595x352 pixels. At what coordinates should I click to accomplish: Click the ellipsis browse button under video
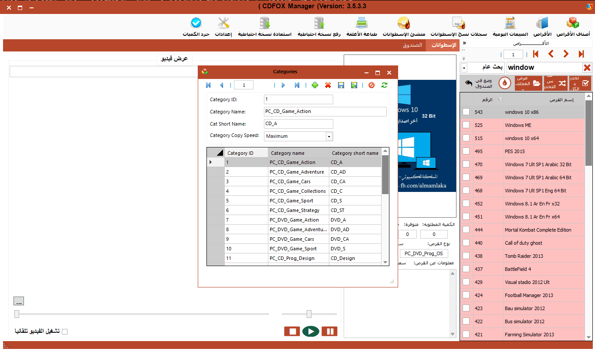pyautogui.click(x=19, y=301)
